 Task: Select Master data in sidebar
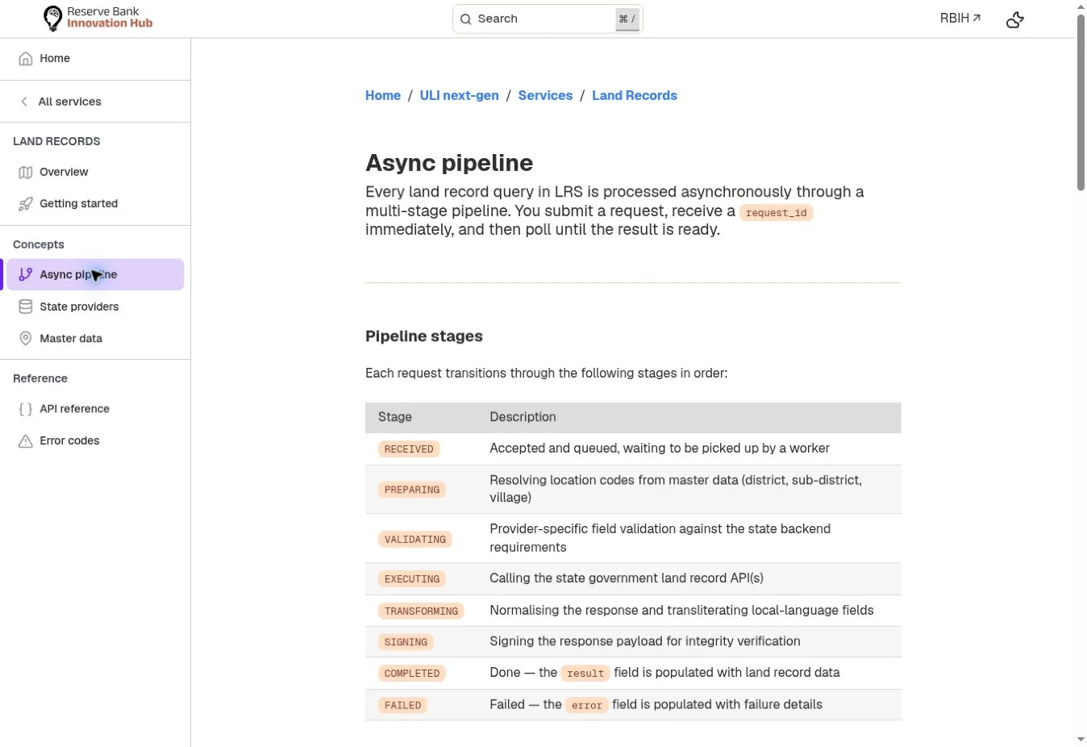pos(95,339)
